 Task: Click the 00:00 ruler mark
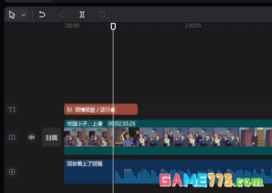(73, 25)
